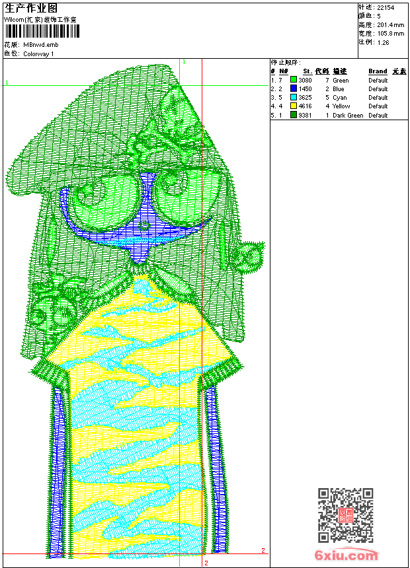Image resolution: width=410 pixels, height=568 pixels.
Task: Click stitch count '4616' in the Yellow row
Action: coord(305,106)
